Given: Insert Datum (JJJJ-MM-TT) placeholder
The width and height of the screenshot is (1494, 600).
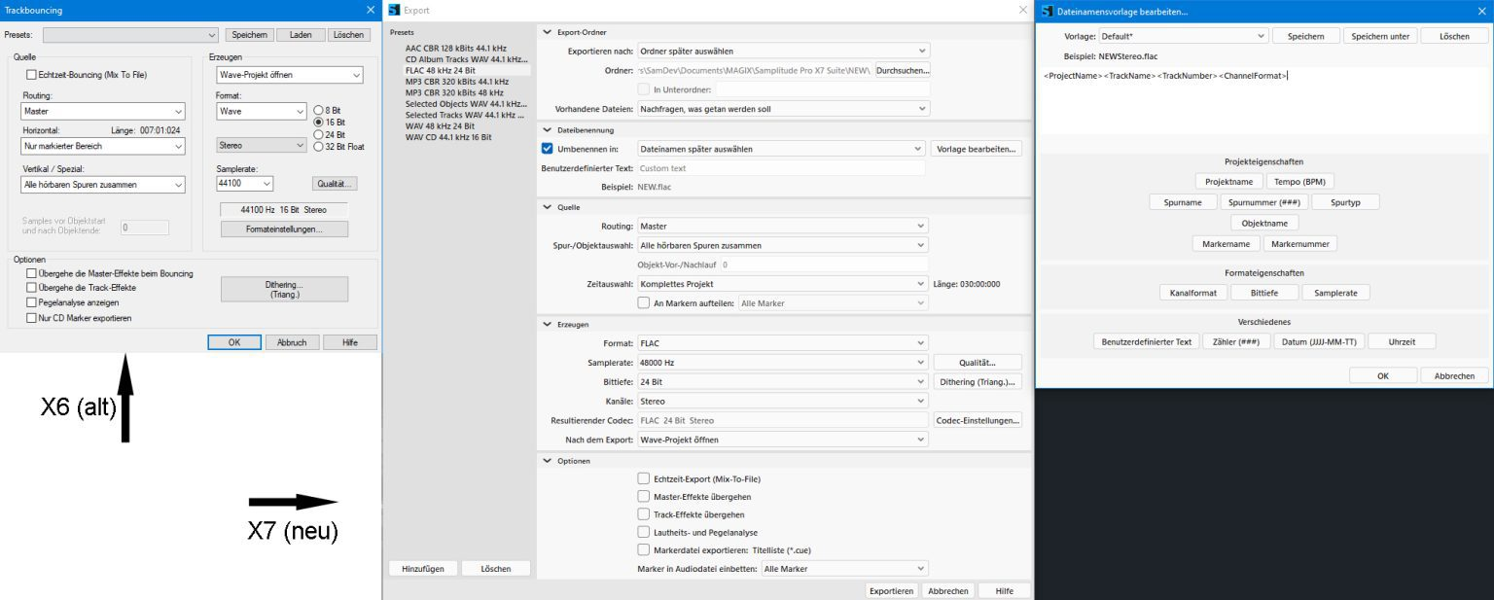Looking at the screenshot, I should click(x=1320, y=341).
